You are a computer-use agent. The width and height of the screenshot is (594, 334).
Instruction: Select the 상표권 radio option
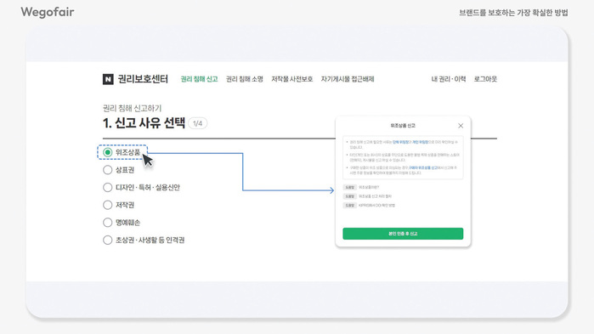tap(108, 170)
